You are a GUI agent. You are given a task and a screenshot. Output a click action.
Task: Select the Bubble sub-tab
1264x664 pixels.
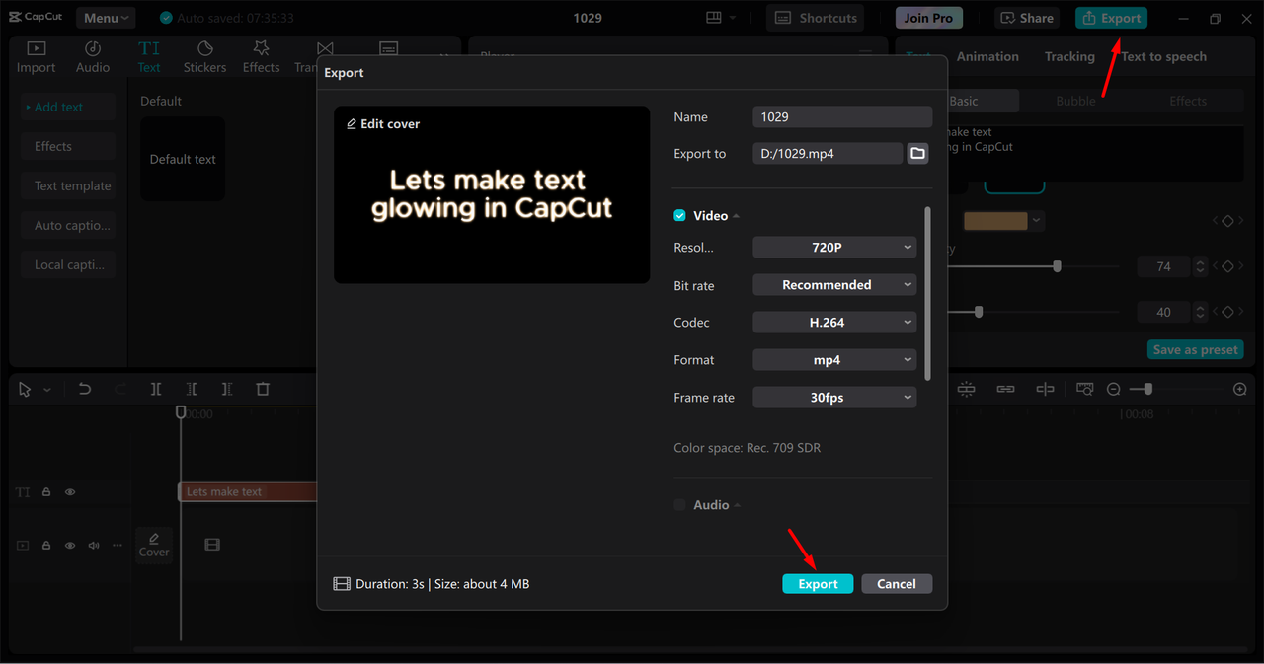click(1075, 101)
